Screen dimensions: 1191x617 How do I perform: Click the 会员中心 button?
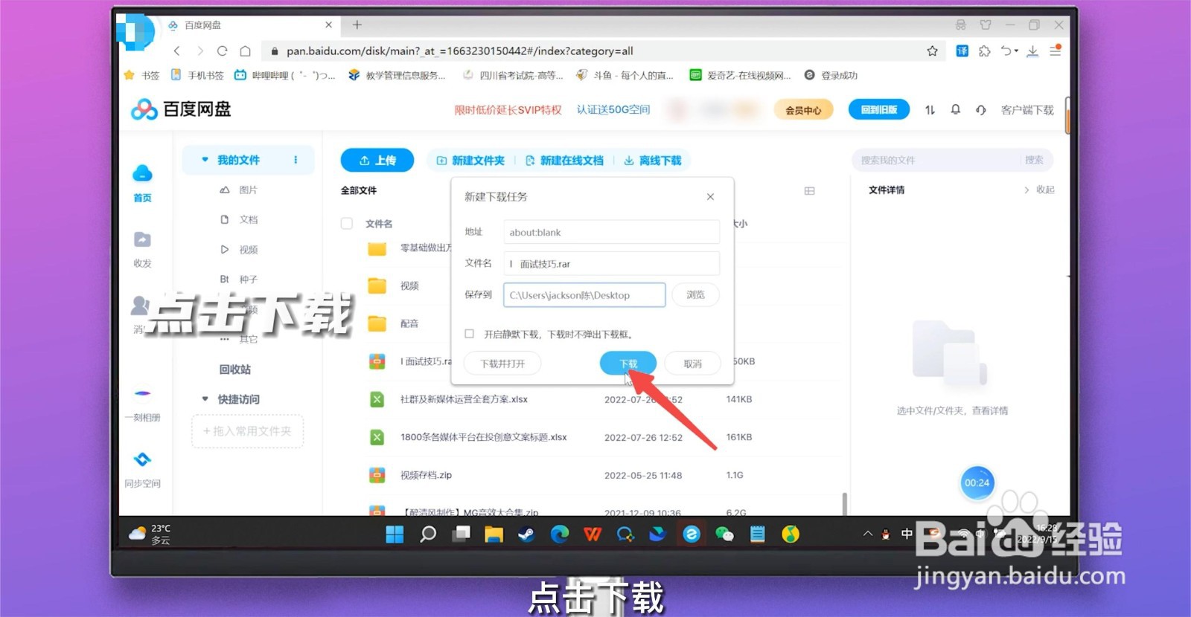803,110
